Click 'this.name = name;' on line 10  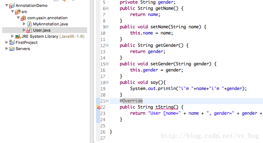pos(151,33)
